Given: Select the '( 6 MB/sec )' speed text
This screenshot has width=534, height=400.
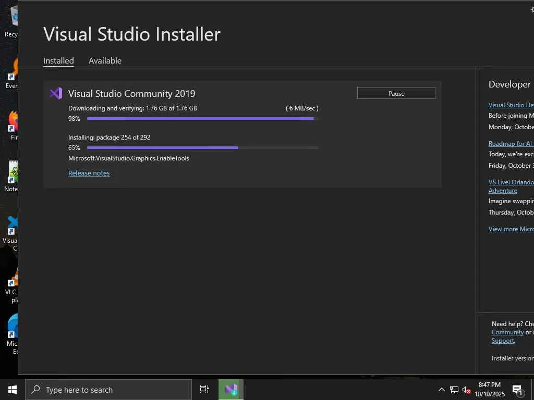Looking at the screenshot, I should coord(302,108).
